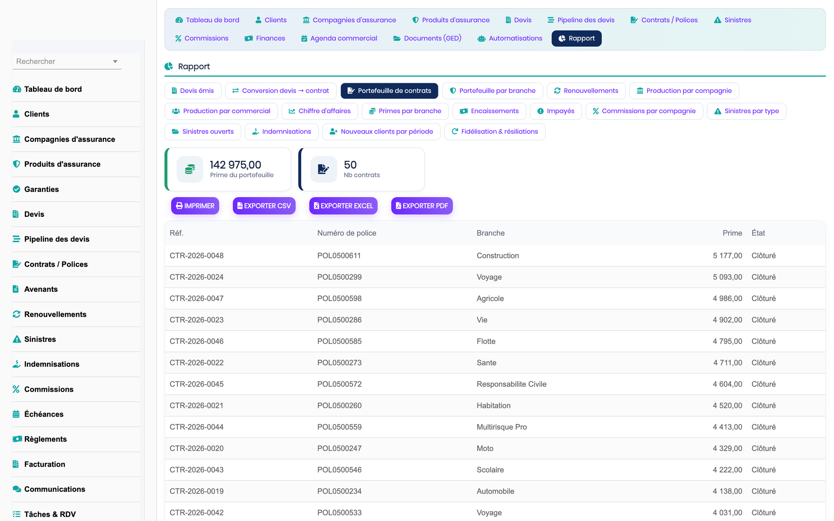Viewport: 834px width, 521px height.
Task: Open Sinistres par type report
Action: (747, 111)
